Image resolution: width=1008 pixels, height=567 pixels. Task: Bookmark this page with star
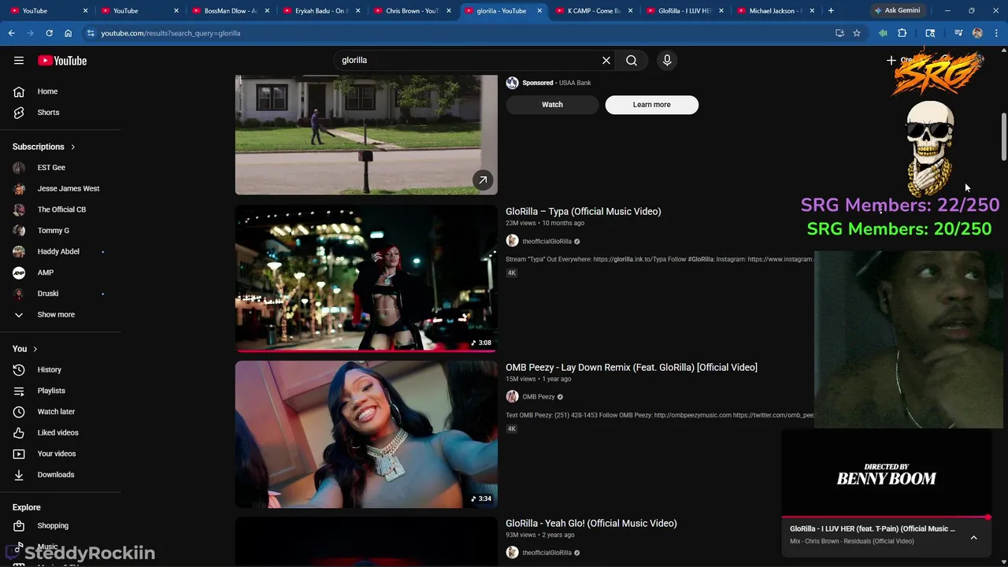tap(857, 33)
